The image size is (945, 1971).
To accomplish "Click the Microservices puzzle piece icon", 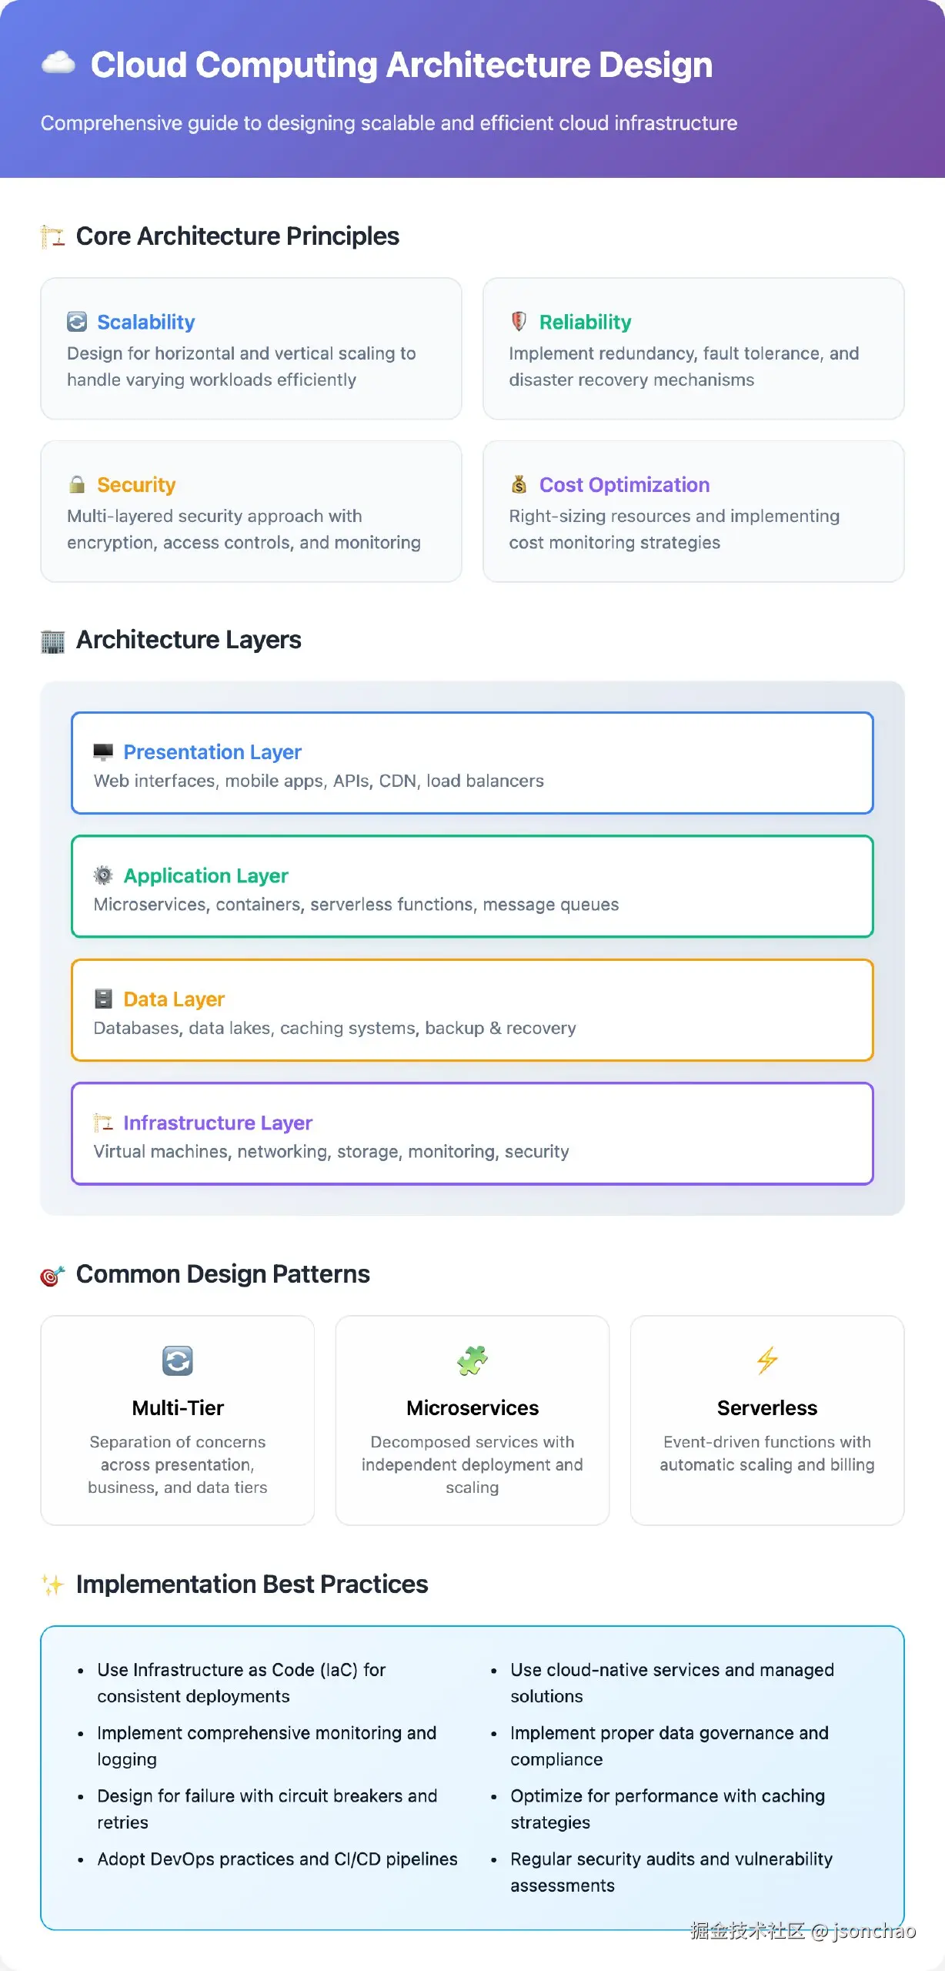I will 472,1360.
